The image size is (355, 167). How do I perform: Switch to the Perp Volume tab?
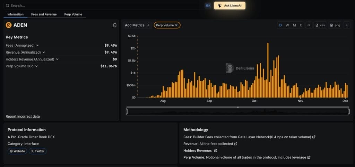[73, 15]
